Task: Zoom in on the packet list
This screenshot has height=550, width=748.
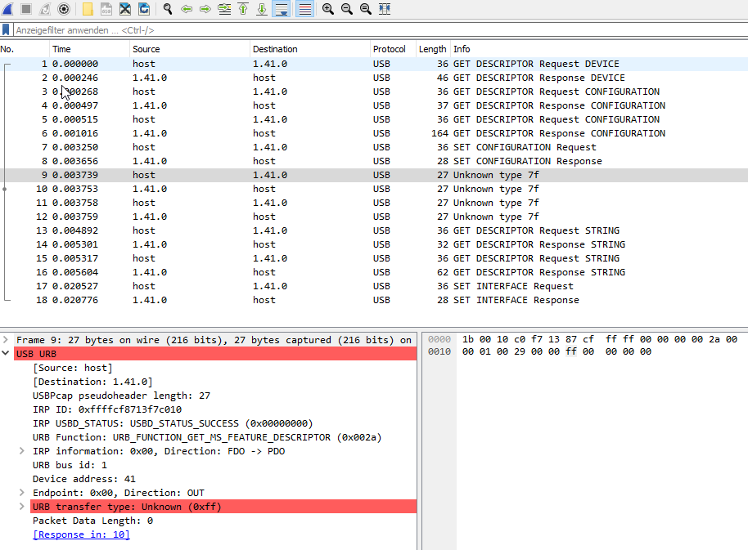Action: point(325,8)
